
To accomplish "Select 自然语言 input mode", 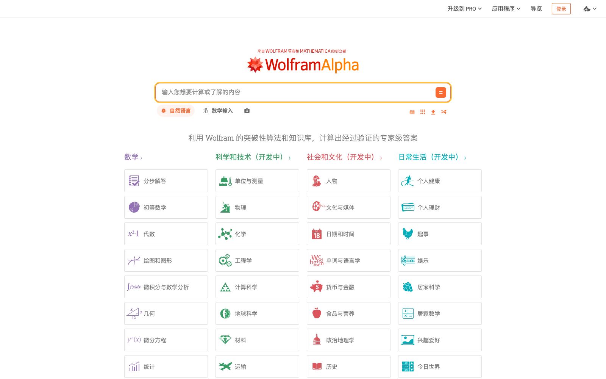I will (176, 111).
